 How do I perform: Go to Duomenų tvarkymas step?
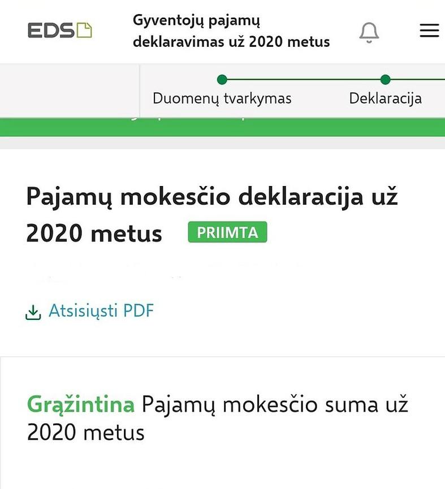pos(222,98)
